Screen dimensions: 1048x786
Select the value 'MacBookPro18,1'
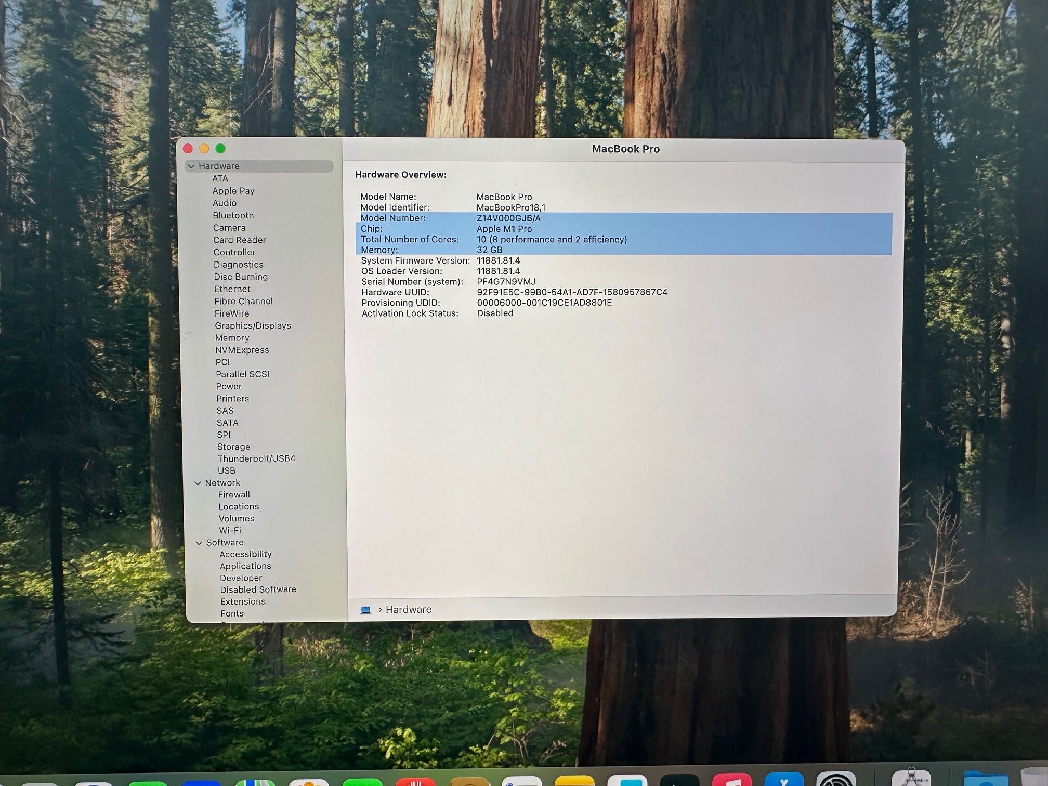coord(511,207)
